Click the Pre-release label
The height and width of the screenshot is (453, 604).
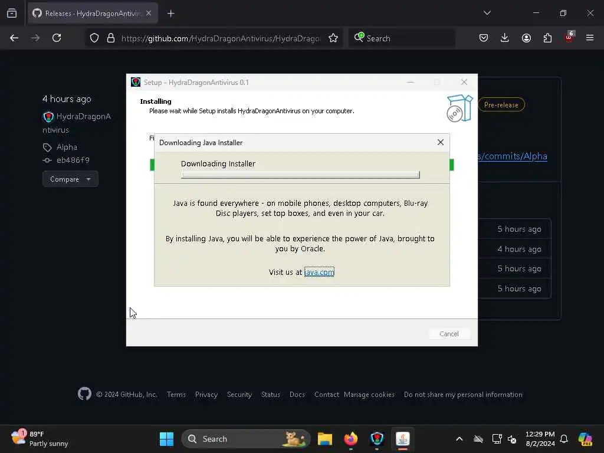click(x=501, y=105)
